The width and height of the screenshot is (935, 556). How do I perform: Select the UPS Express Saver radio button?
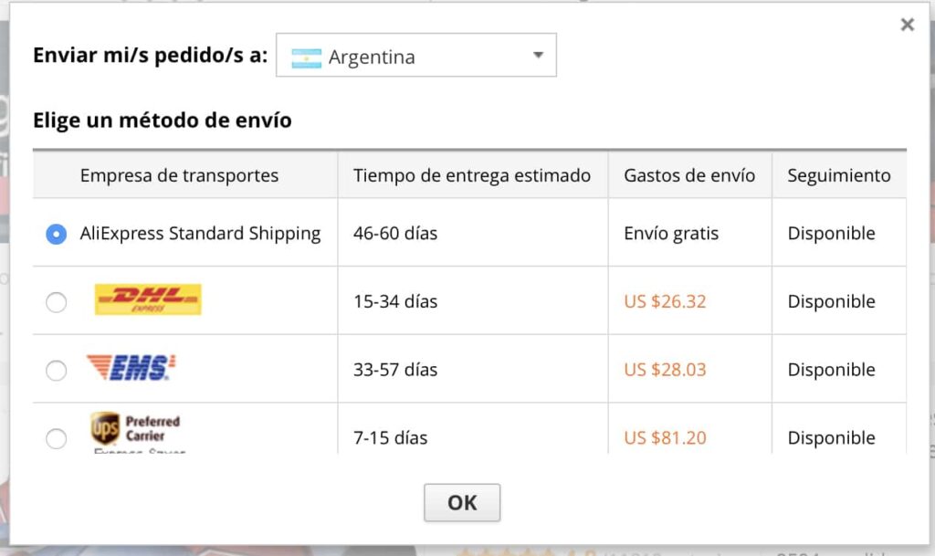point(56,438)
